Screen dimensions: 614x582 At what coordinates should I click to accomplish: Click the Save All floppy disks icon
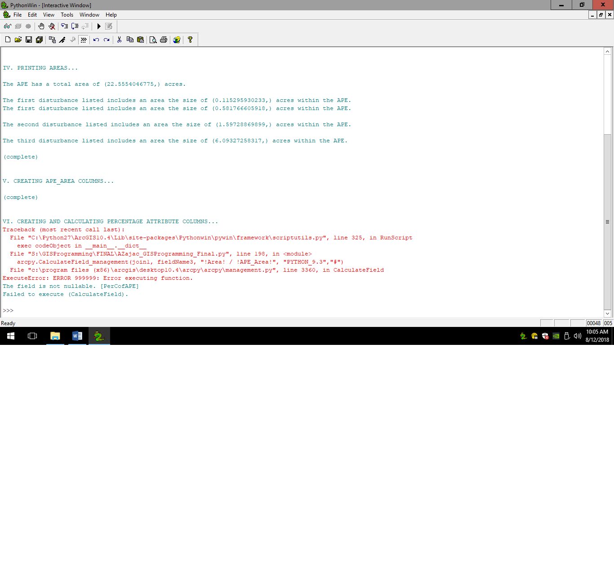39,40
